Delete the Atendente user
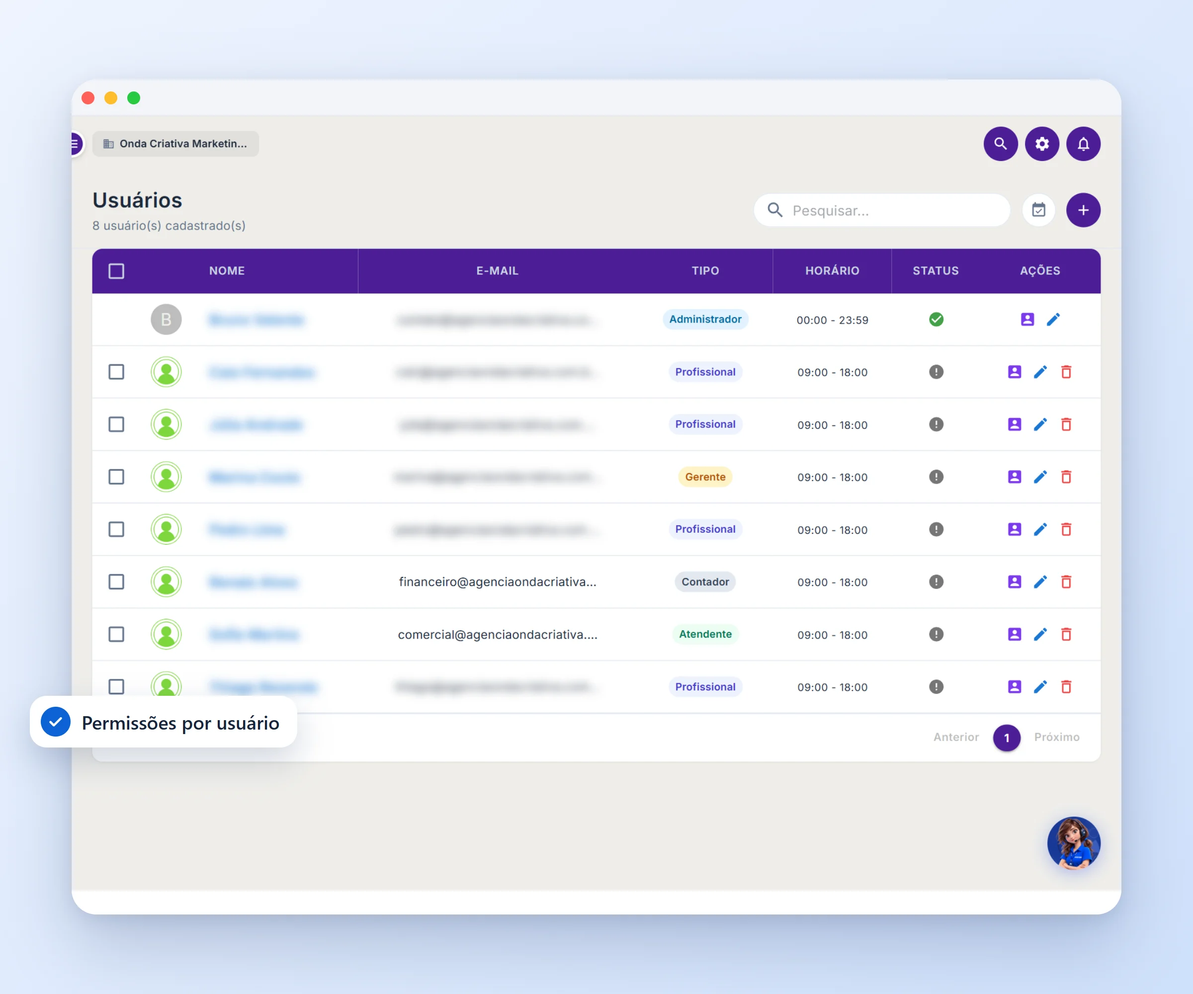Screen dimensions: 1193x994 click(x=1066, y=634)
